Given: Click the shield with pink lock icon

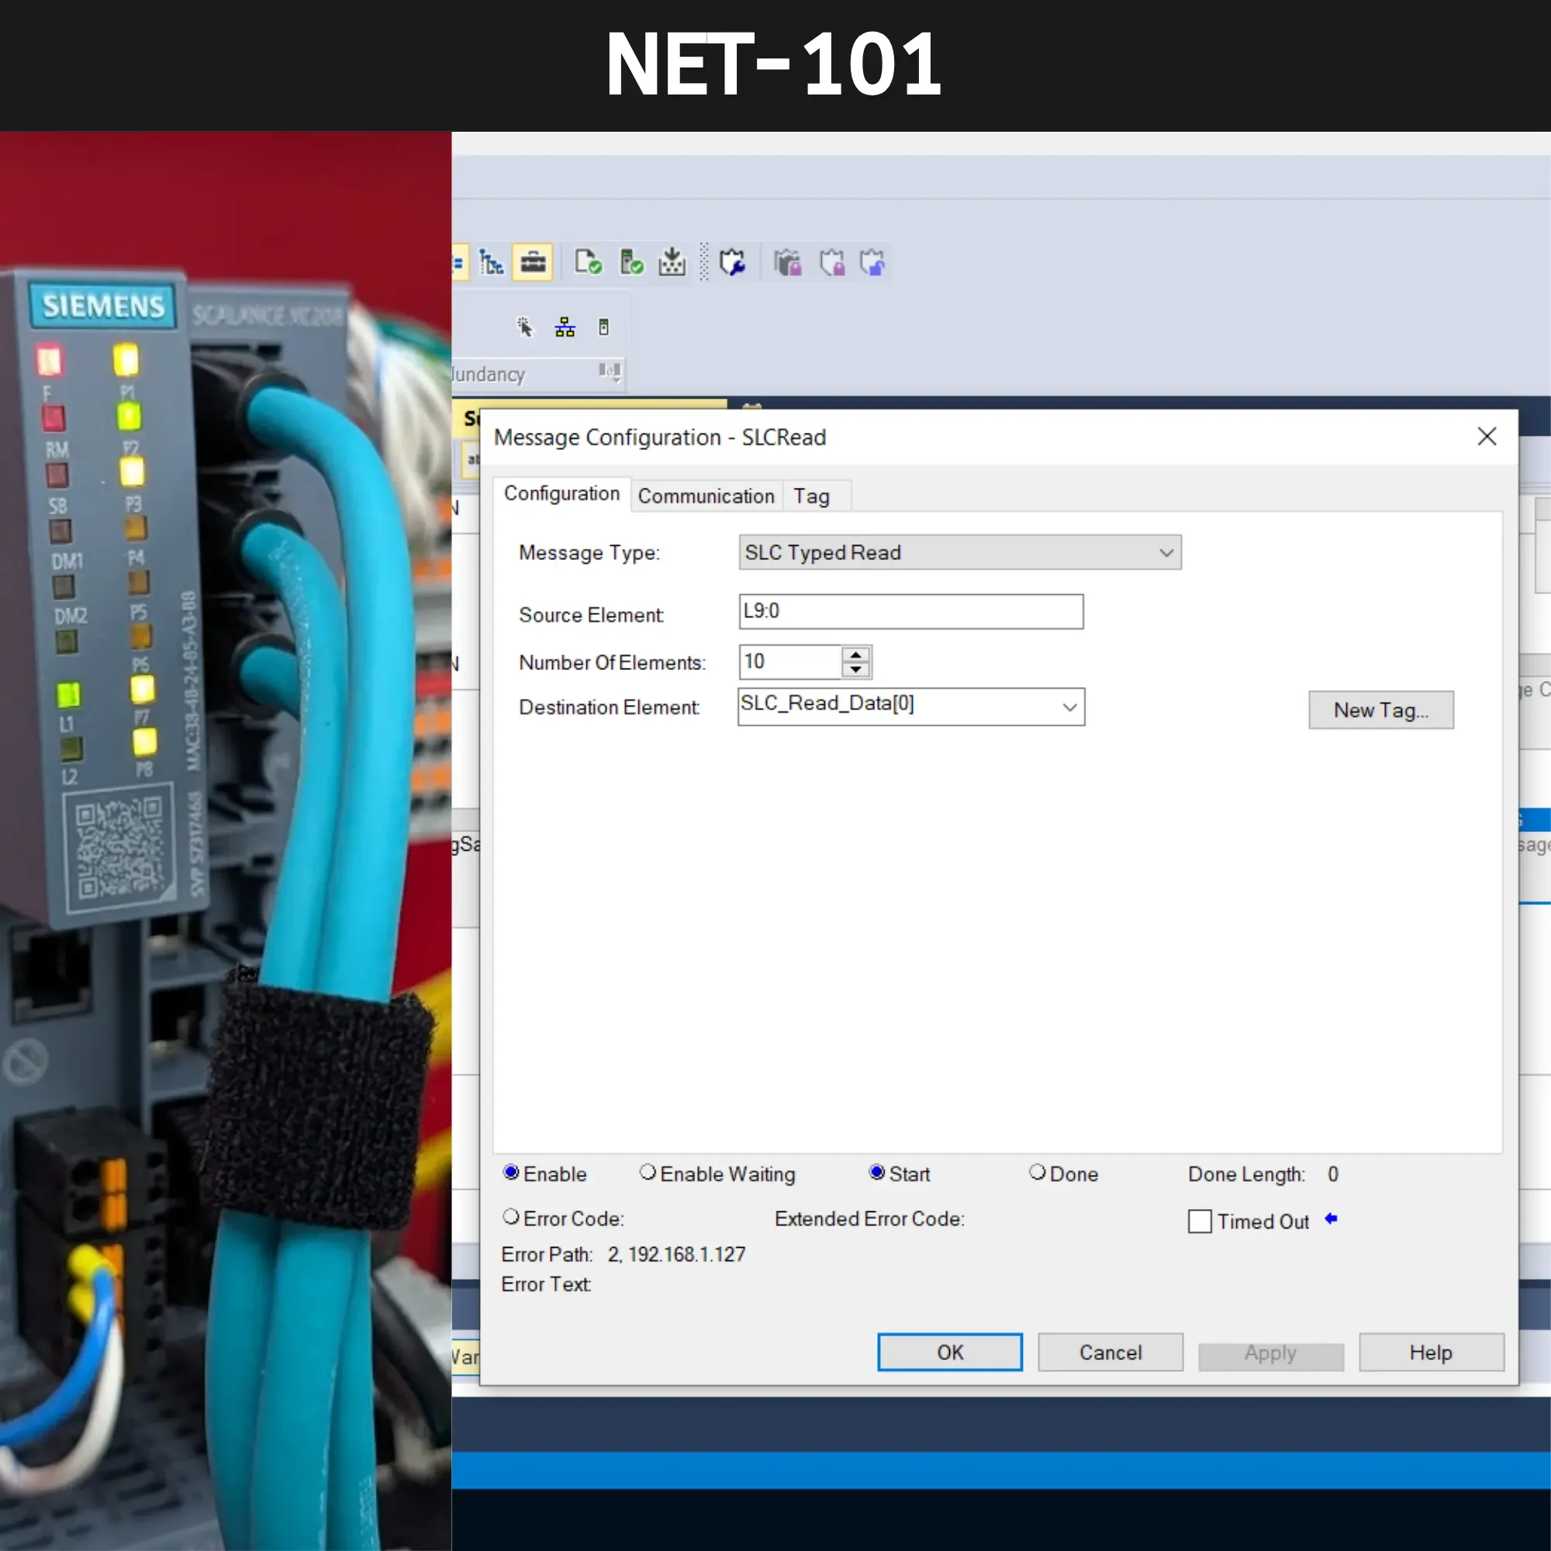Looking at the screenshot, I should (x=831, y=263).
